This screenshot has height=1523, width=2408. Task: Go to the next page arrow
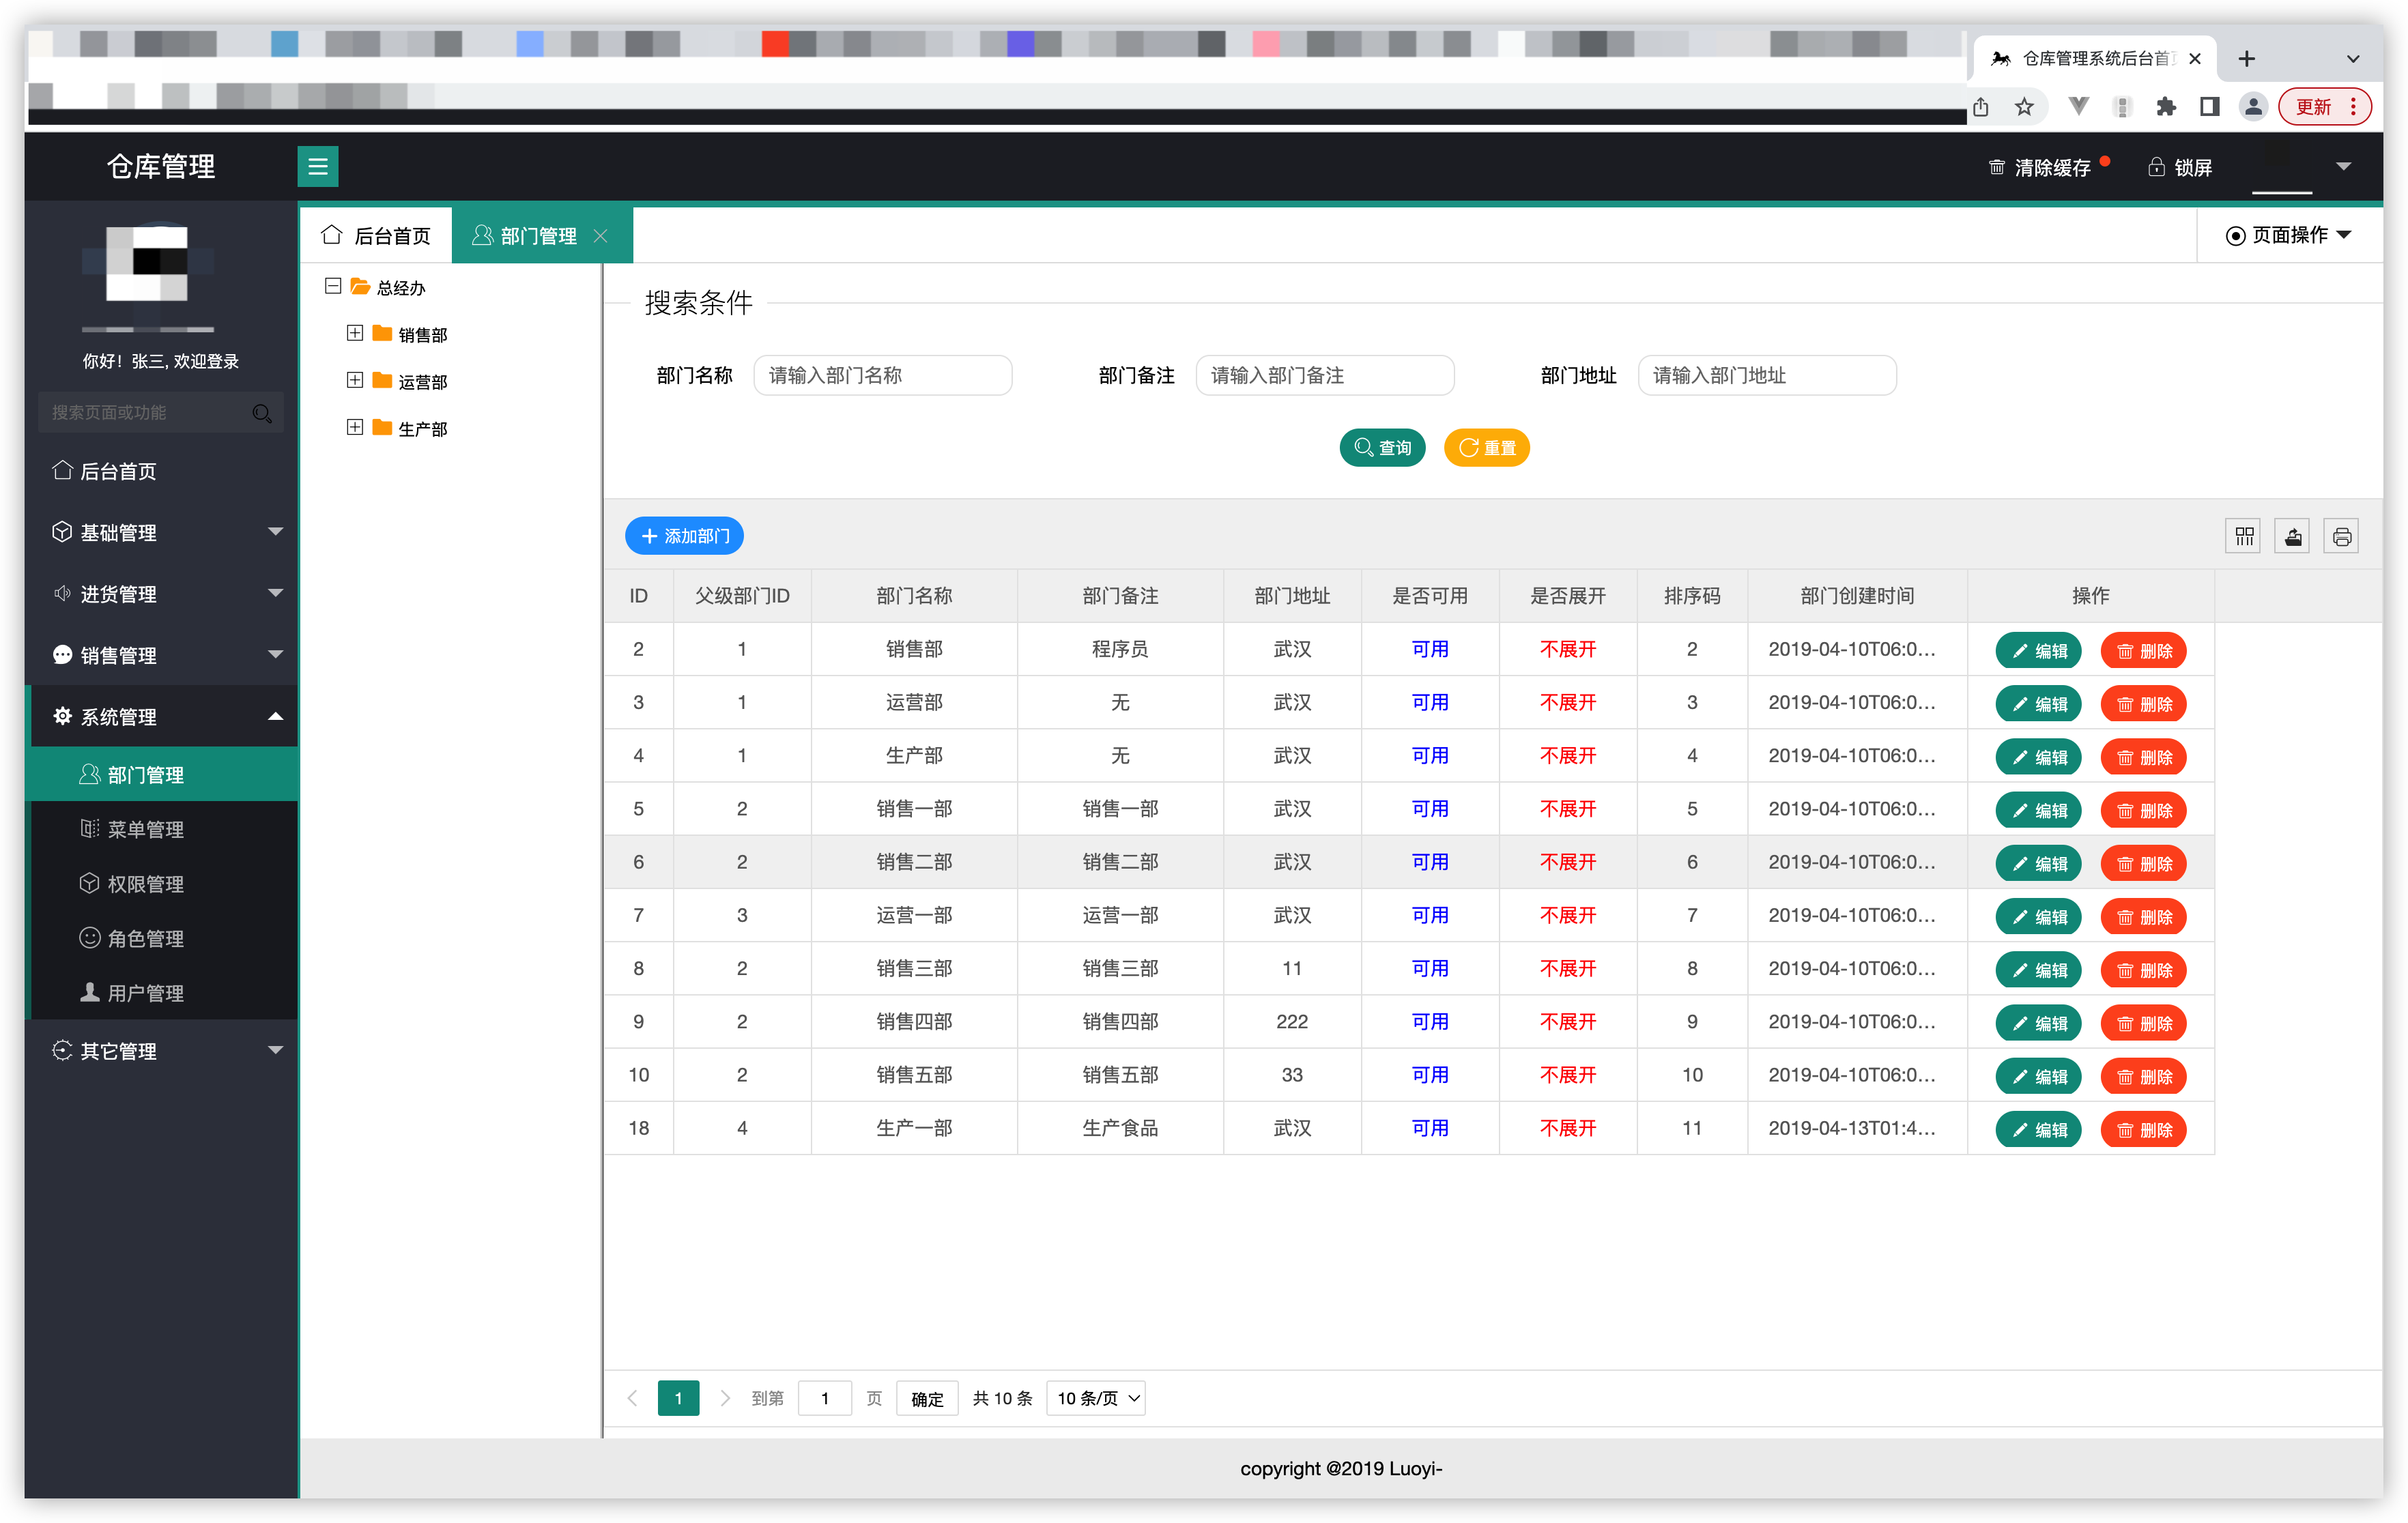click(726, 1398)
